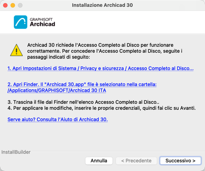
Task: Click the Full Disk Access warning paragraph
Action: coord(105,51)
